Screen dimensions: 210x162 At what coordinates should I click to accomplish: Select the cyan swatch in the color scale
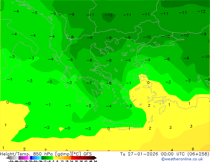click(x=40, y=158)
